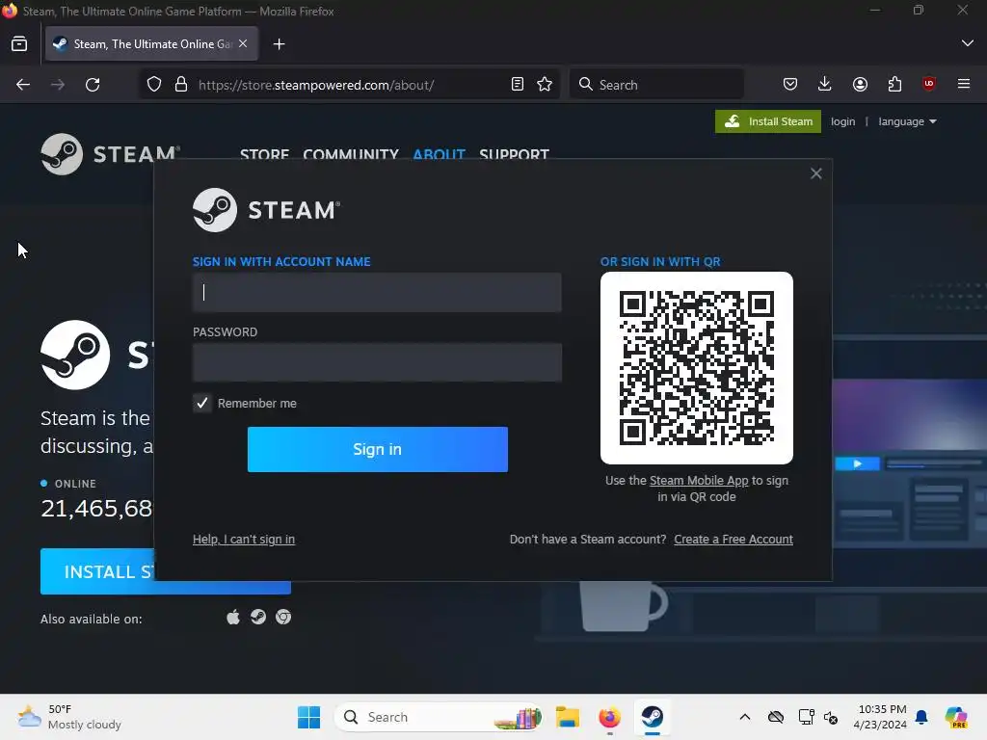Click the SteamOS platform icon
Viewport: 987px width, 740px height.
pyautogui.click(x=258, y=618)
